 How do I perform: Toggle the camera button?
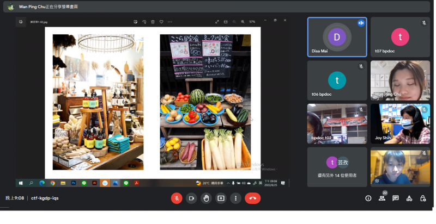tap(191, 198)
